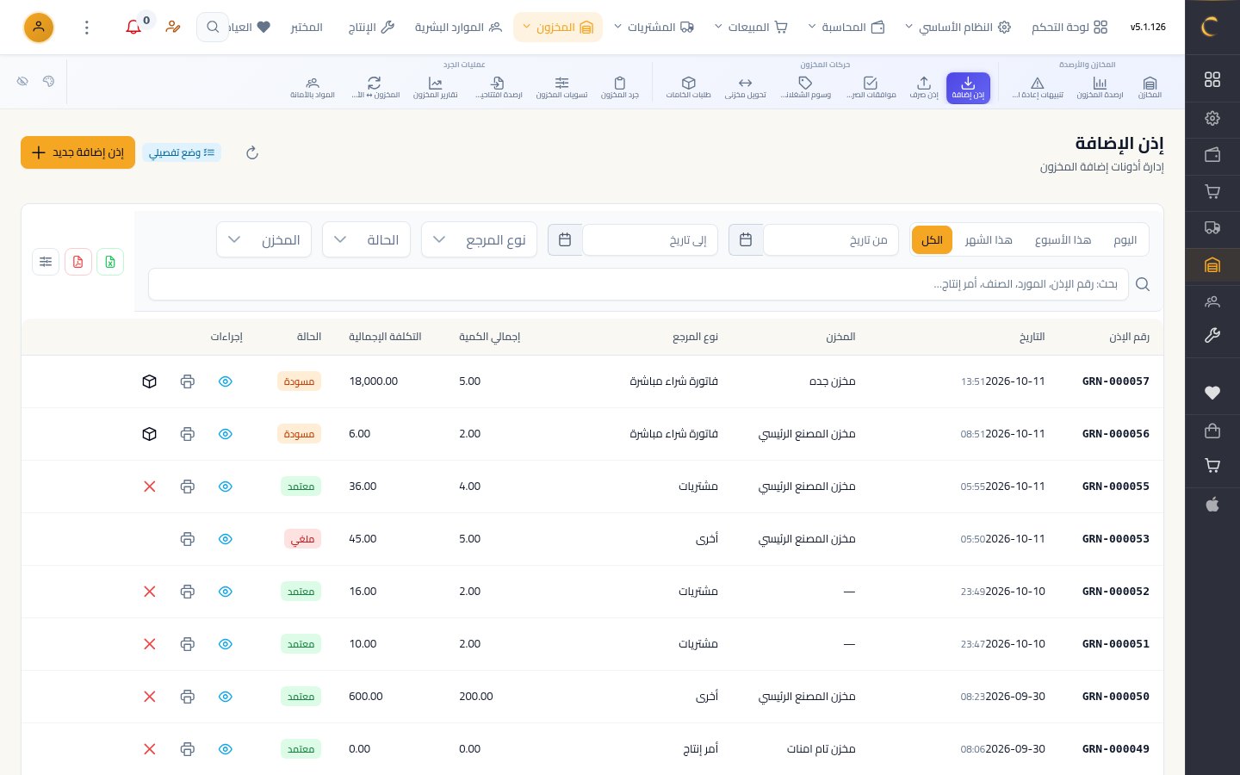The image size is (1240, 775).
Task: Filter by this month (هذا الشهر)
Action: tap(989, 239)
